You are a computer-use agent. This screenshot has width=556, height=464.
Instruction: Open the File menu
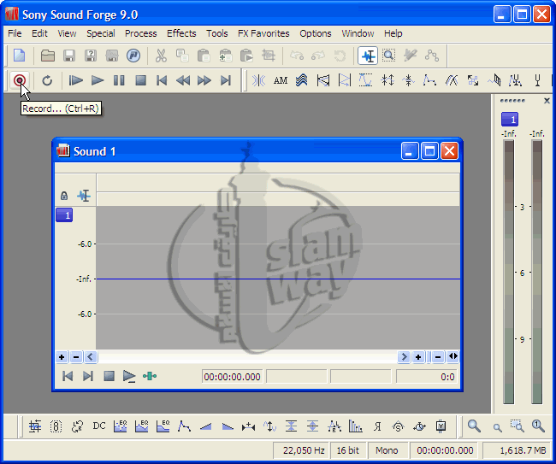click(15, 33)
